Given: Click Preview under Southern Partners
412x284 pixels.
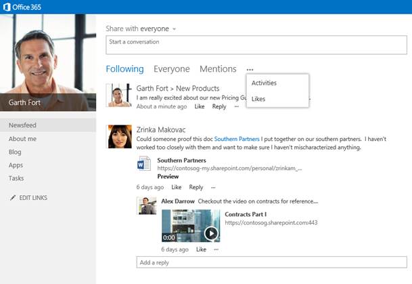Looking at the screenshot, I should (168, 176).
